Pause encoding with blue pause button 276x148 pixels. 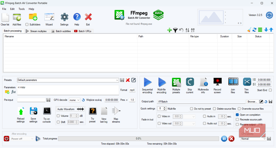click(224, 139)
